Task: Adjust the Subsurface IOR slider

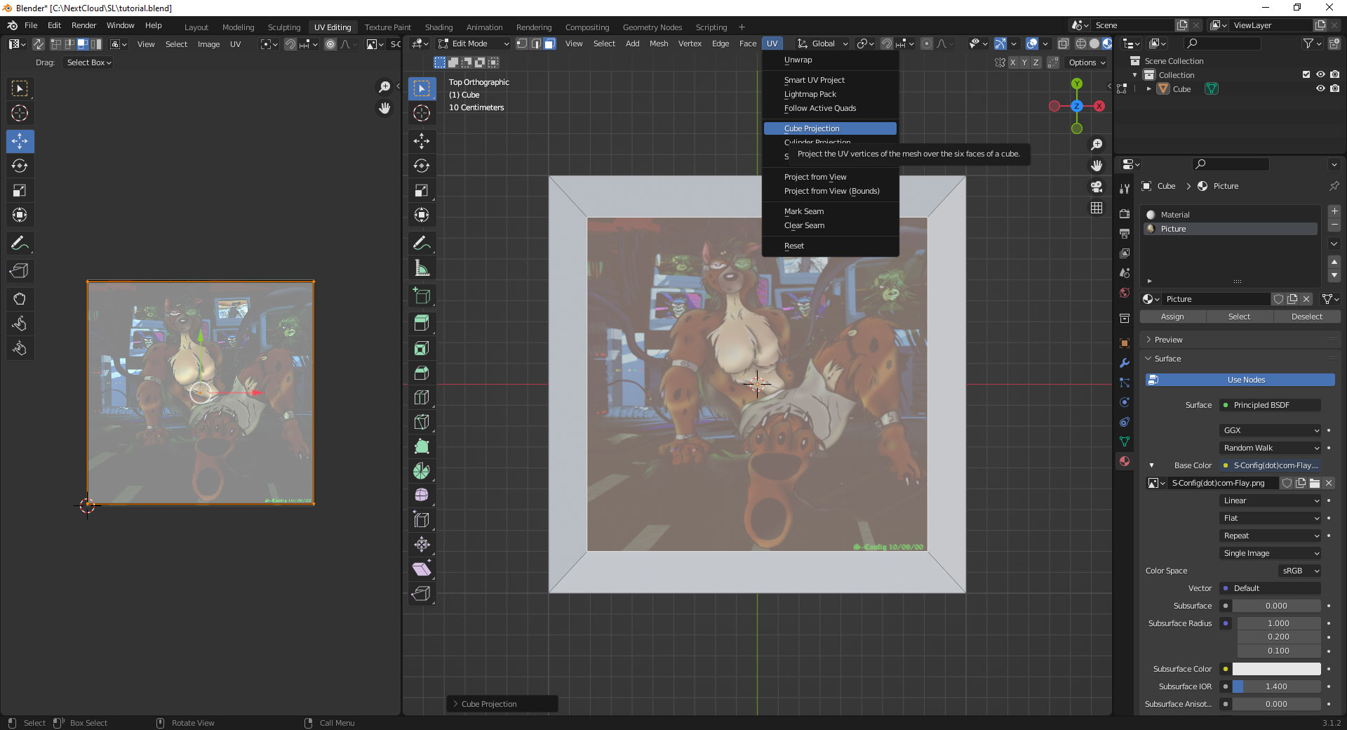Action: 1276,686
